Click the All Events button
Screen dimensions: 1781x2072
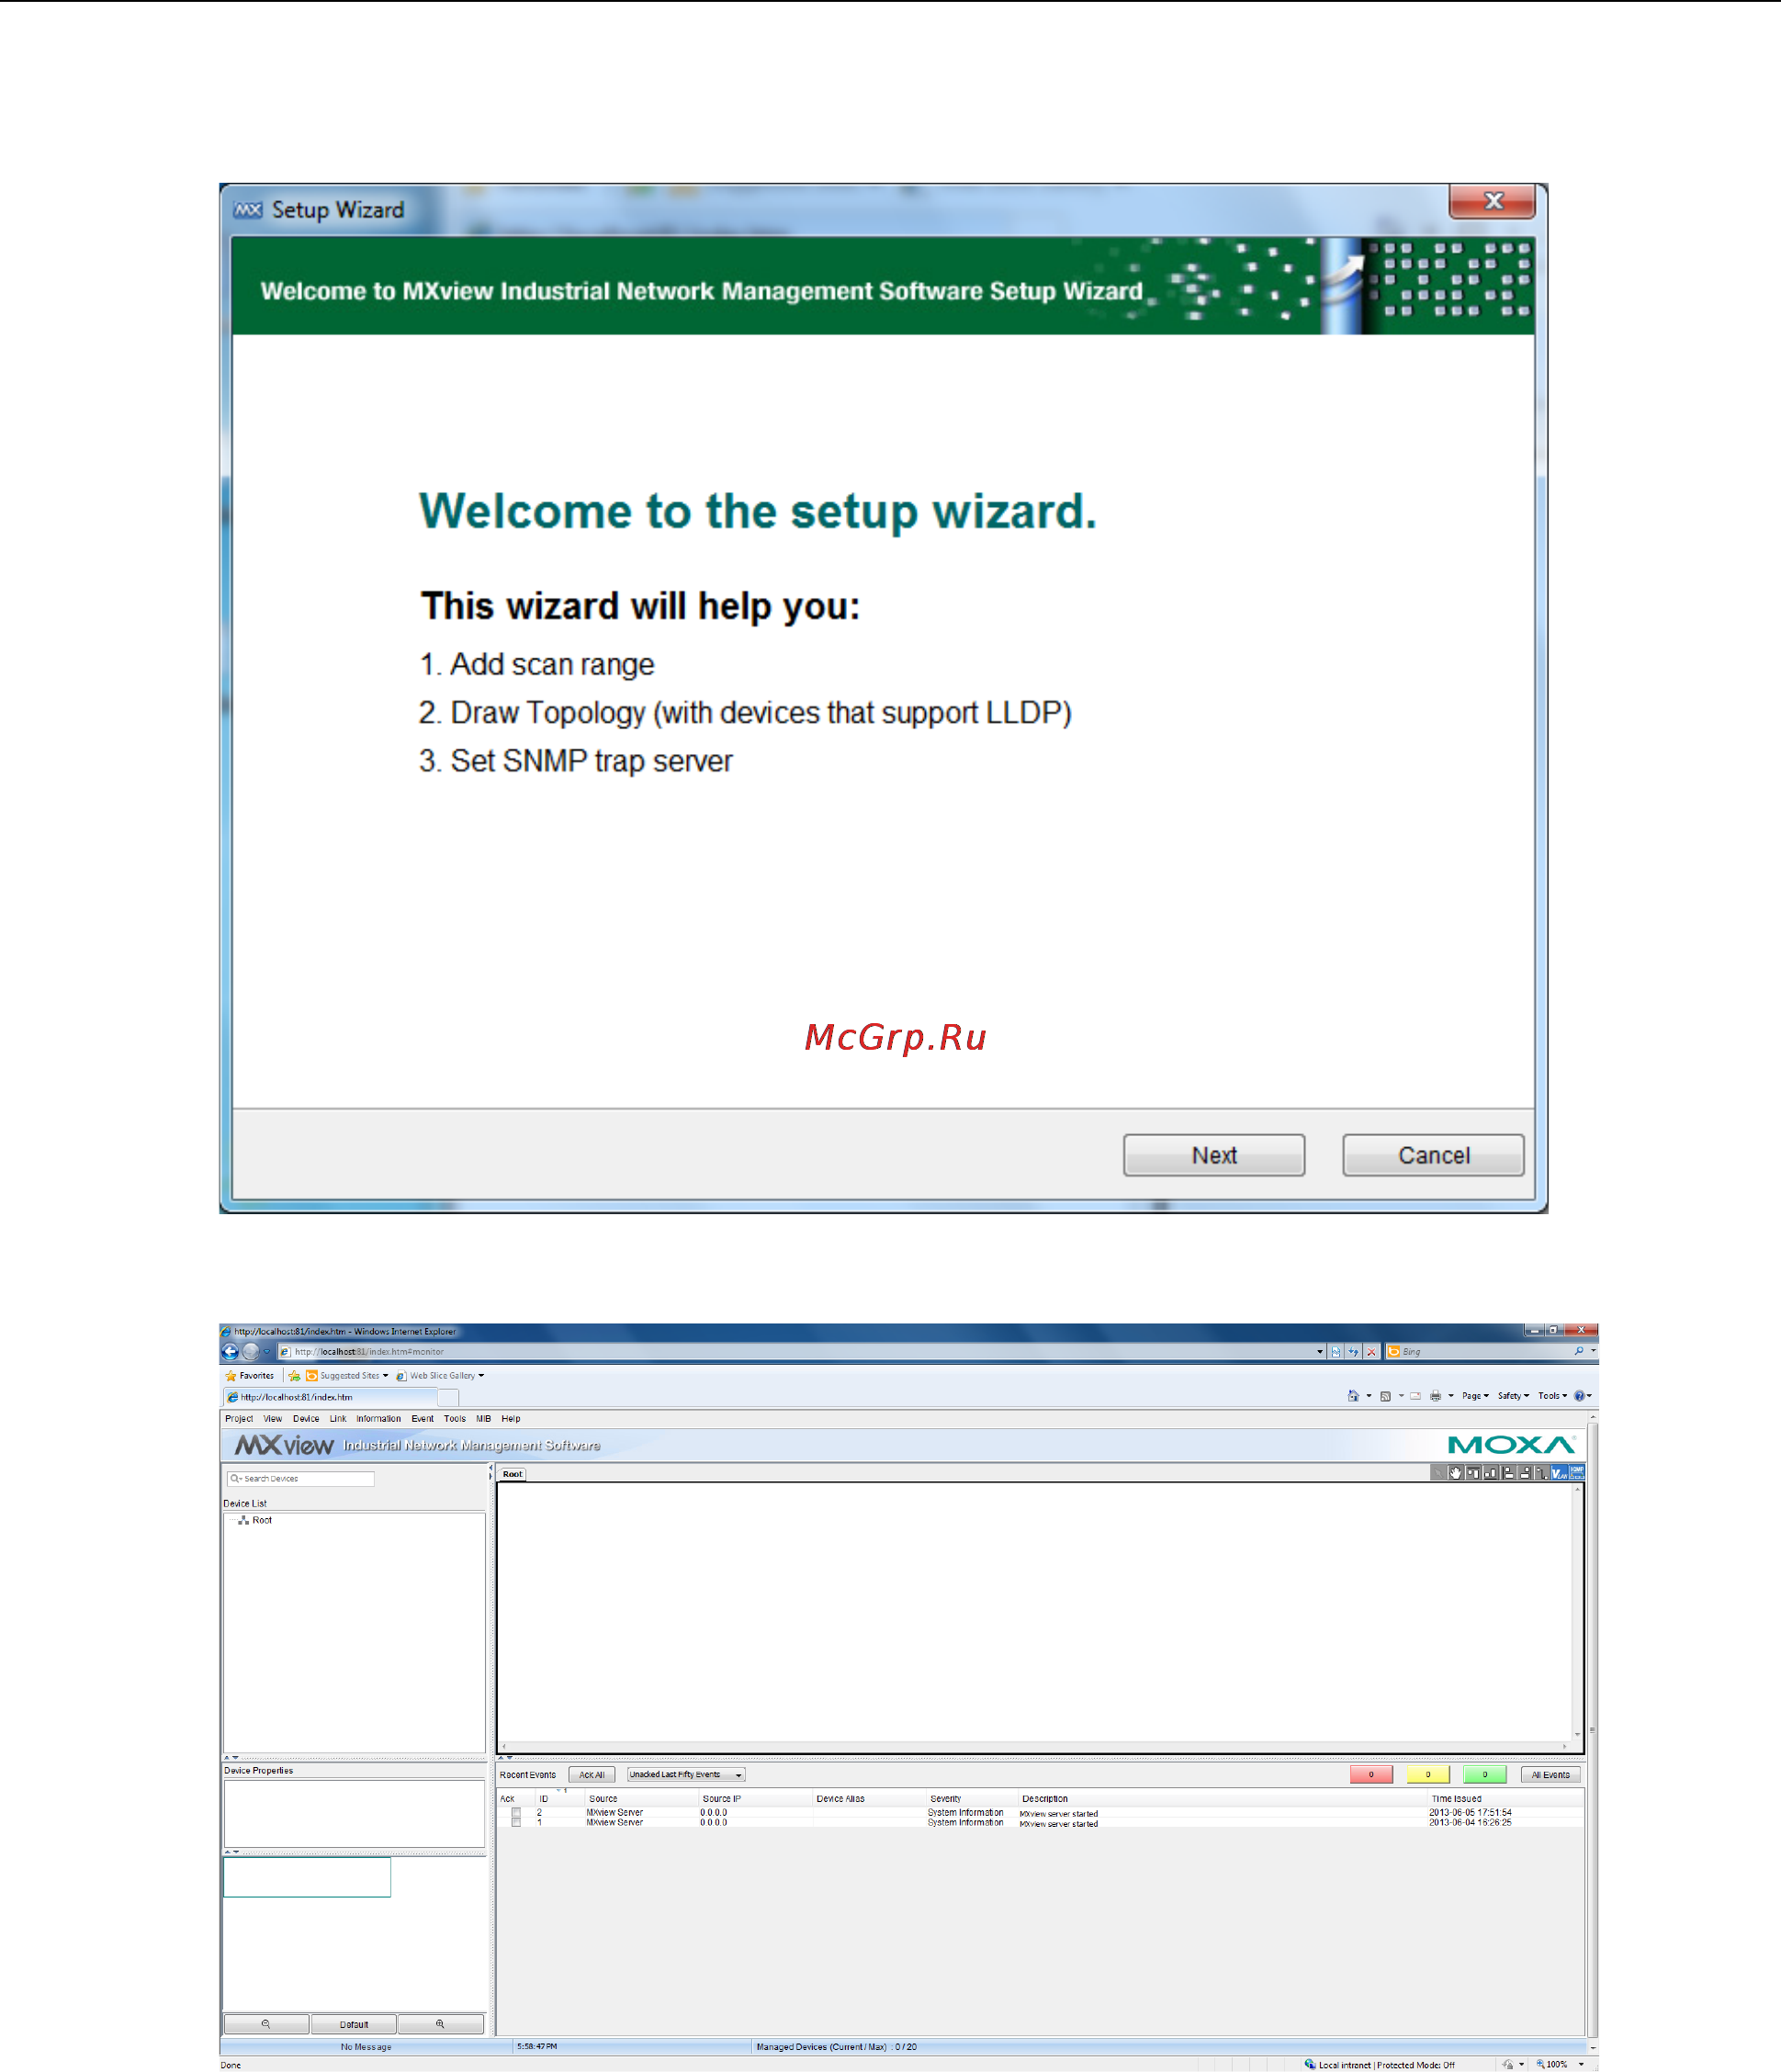tap(1551, 1775)
